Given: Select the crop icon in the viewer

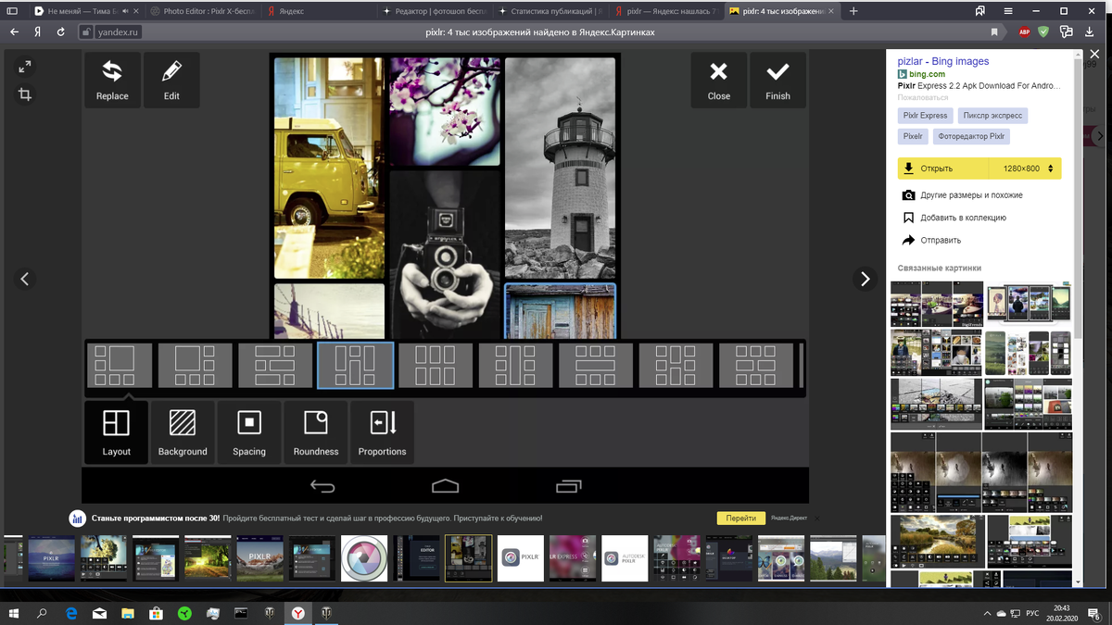Looking at the screenshot, I should (25, 94).
